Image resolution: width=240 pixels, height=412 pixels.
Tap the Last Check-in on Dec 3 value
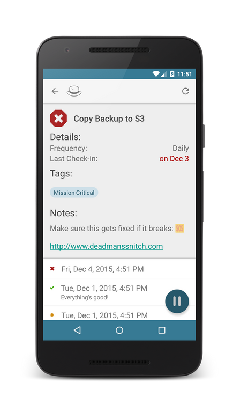174,159
